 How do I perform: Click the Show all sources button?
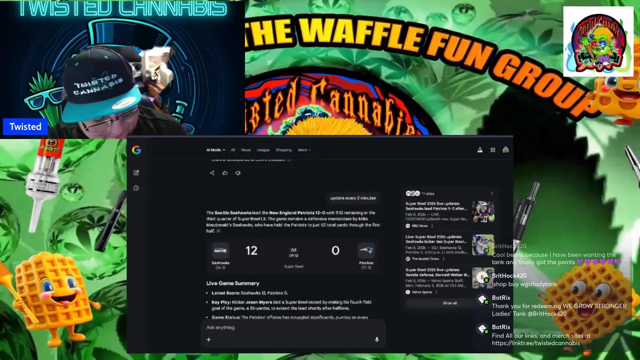coord(449,303)
